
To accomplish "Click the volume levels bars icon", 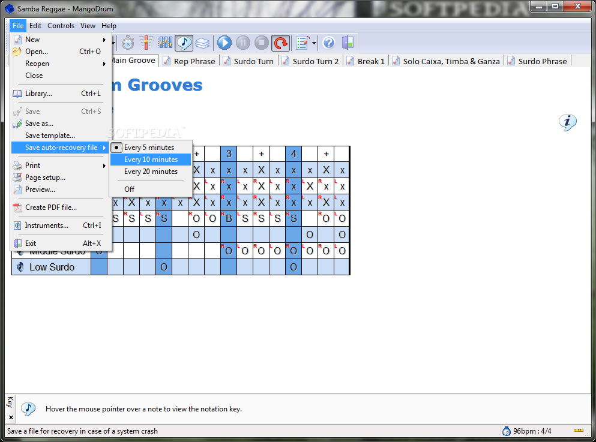I will pyautogui.click(x=165, y=43).
